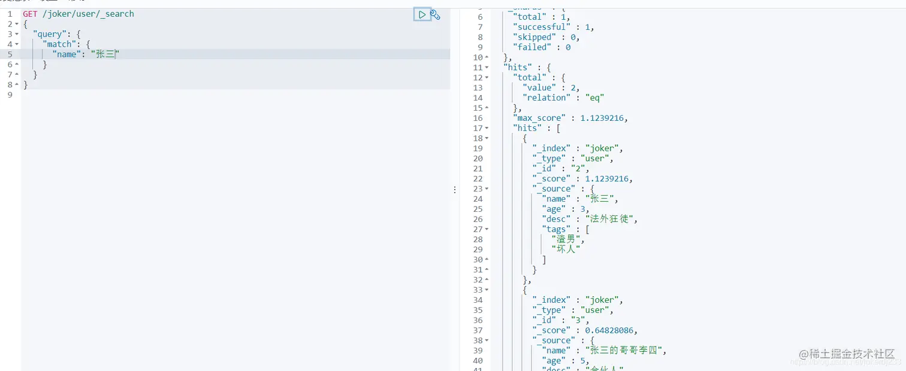Fold the "tags" array at response line 27
Image resolution: width=906 pixels, height=371 pixels.
click(x=487, y=229)
